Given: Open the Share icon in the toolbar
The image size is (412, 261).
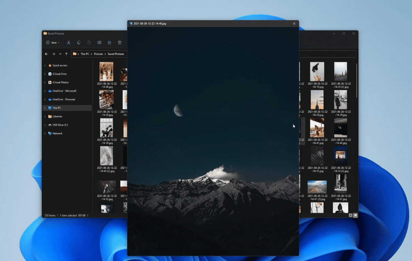Looking at the screenshot, I should click(110, 42).
